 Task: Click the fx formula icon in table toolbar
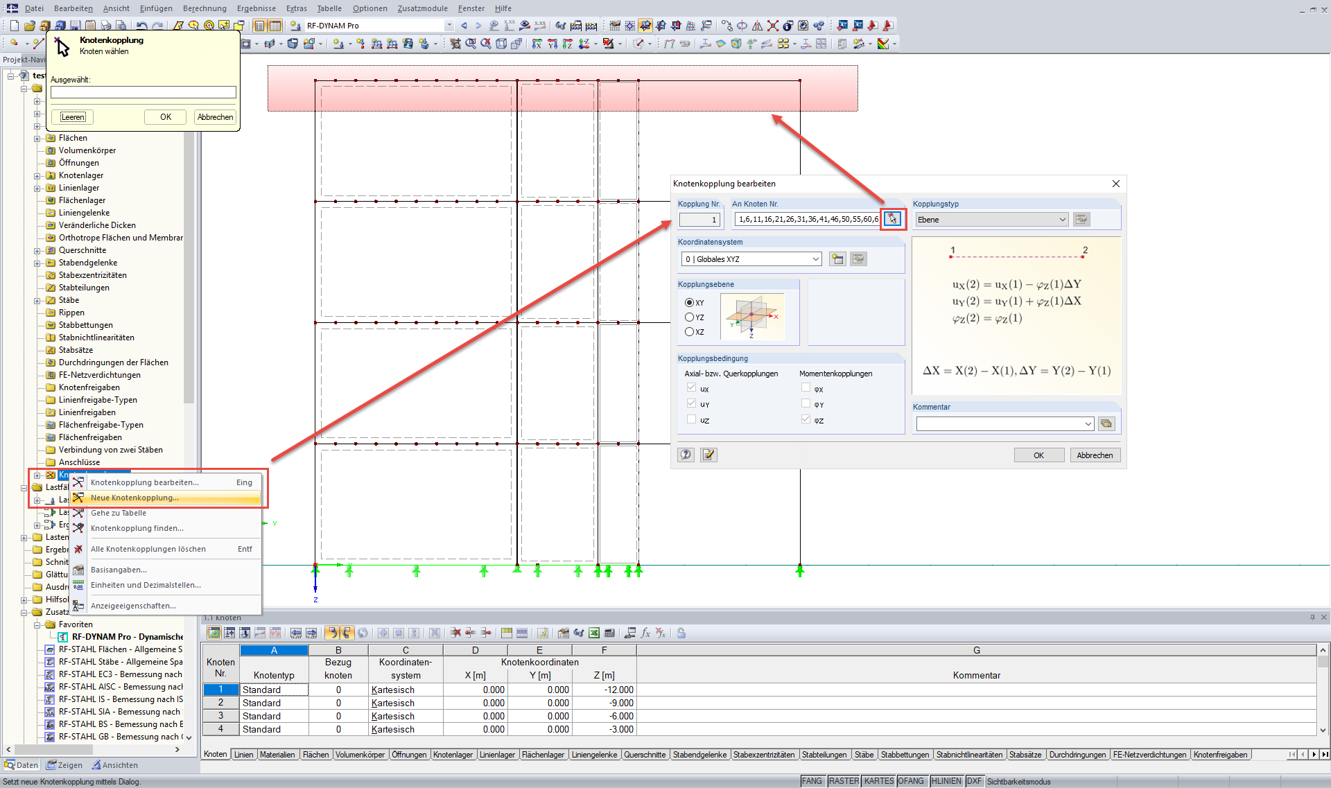pyautogui.click(x=645, y=633)
